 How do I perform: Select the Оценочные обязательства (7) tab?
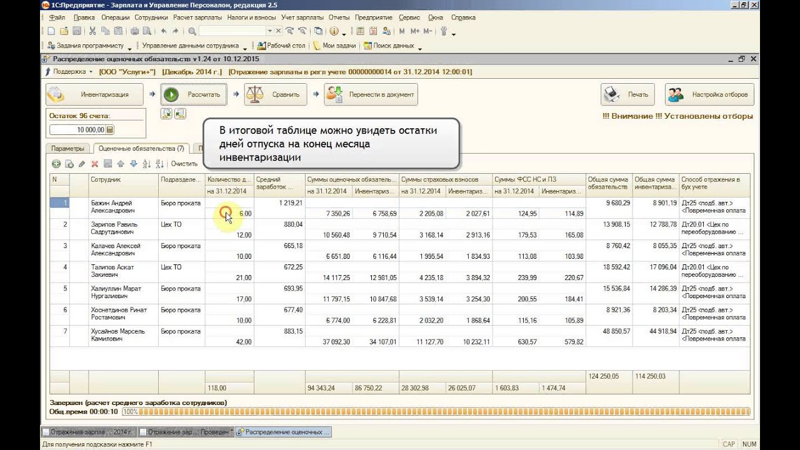(141, 149)
